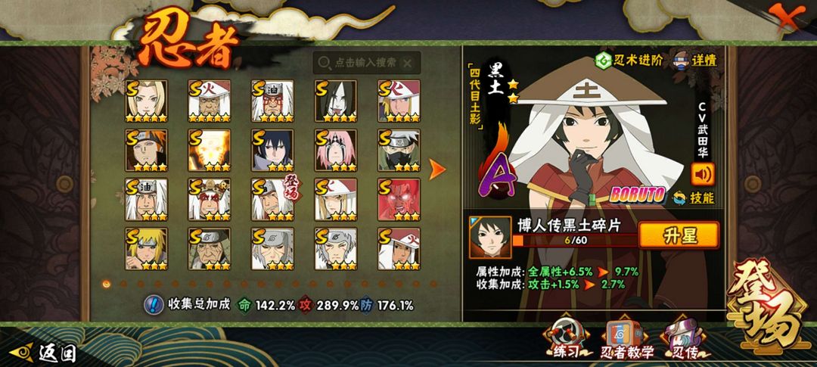Open 忍者教学 ninja tutorial
This screenshot has width=817, height=367.
coord(626,340)
